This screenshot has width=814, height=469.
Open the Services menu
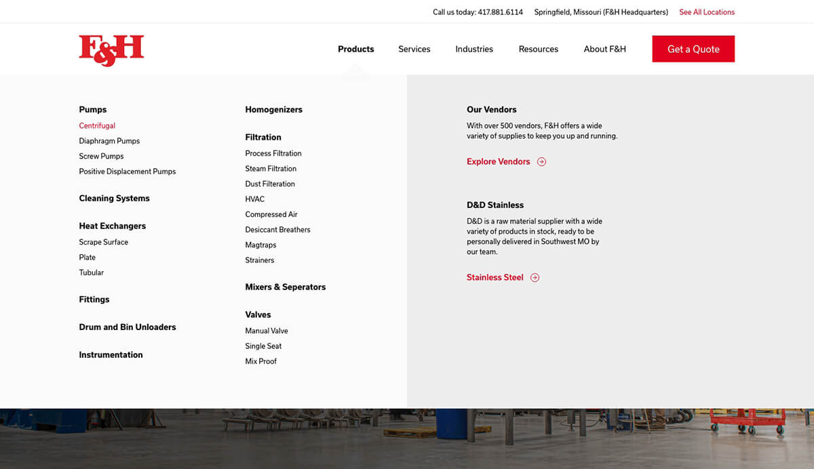(414, 49)
